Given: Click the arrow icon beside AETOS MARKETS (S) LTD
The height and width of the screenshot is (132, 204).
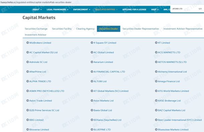Looking at the screenshot, I should 156,62.
